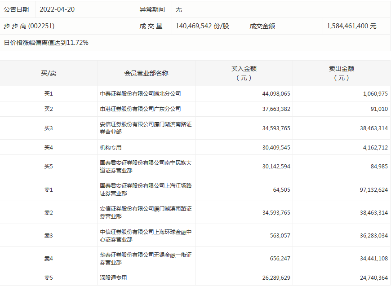The image size is (391, 286).
Task: Click the 买入金额 column header
Action: click(244, 73)
